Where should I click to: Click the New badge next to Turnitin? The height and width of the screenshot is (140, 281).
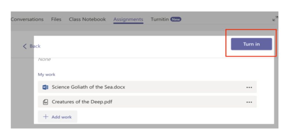[x=176, y=19]
